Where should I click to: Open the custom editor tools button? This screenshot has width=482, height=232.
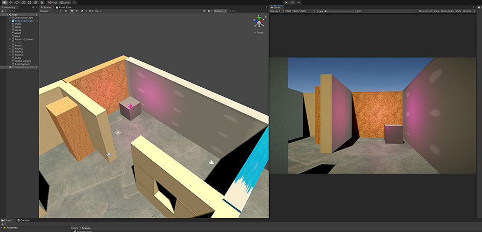[42, 3]
